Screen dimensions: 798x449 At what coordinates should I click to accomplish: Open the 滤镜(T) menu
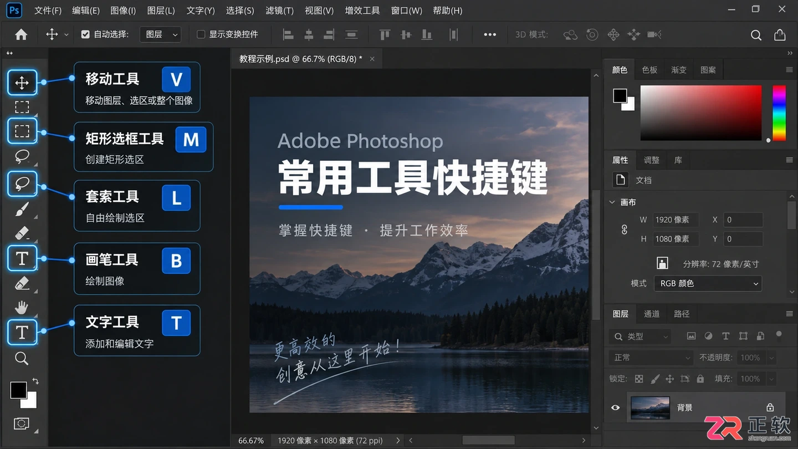(x=279, y=11)
